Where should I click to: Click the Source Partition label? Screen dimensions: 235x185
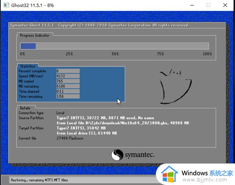(31, 118)
